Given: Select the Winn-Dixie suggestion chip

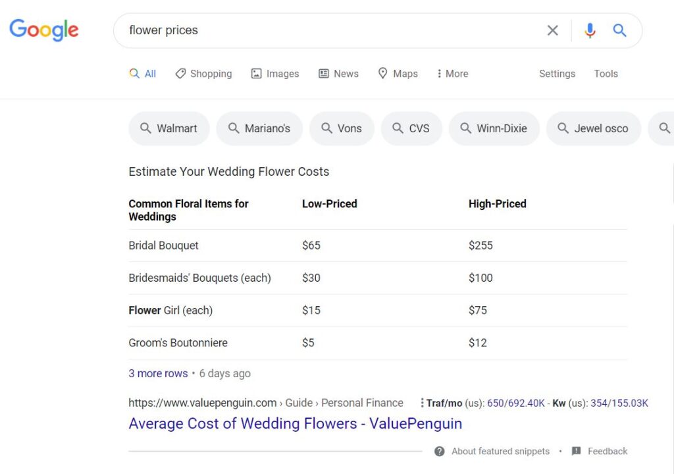Looking at the screenshot, I should pyautogui.click(x=494, y=128).
